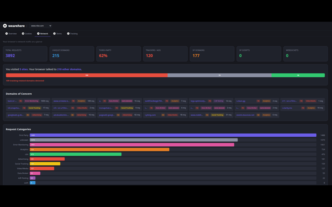Select the Network tab label
The image size is (332, 207).
click(44, 34)
